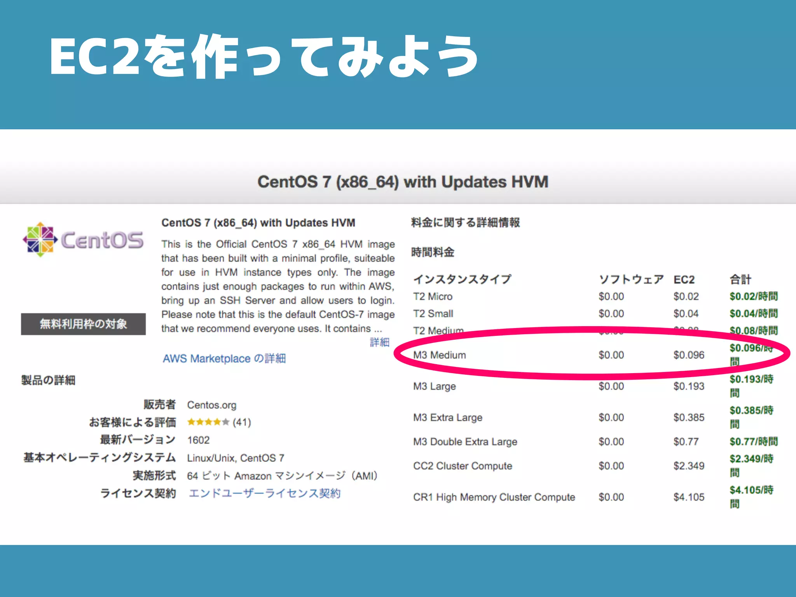Click the 64 ビット Amazon マシンイメージ value
This screenshot has height=597, width=796.
pos(282,476)
